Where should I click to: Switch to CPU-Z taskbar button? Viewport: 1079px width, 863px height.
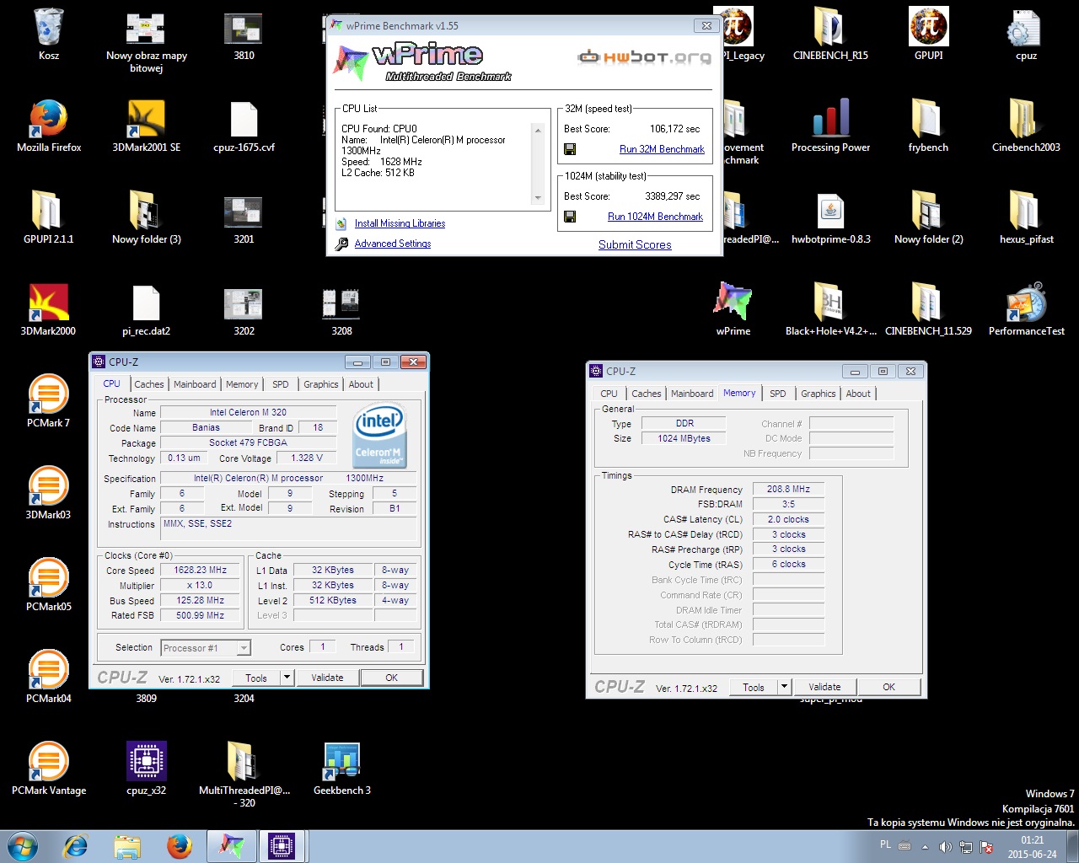tap(282, 846)
